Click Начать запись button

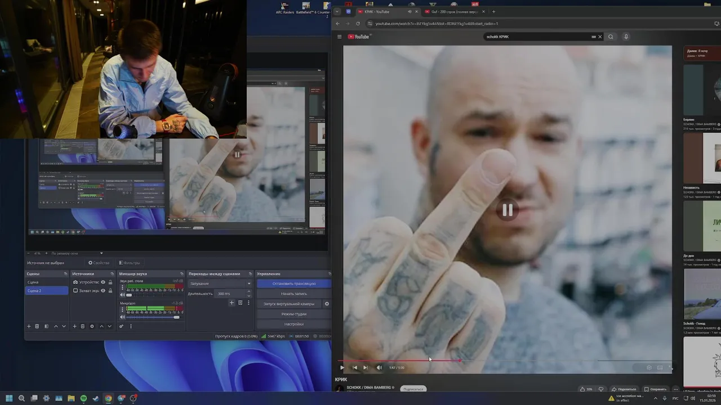[294, 294]
